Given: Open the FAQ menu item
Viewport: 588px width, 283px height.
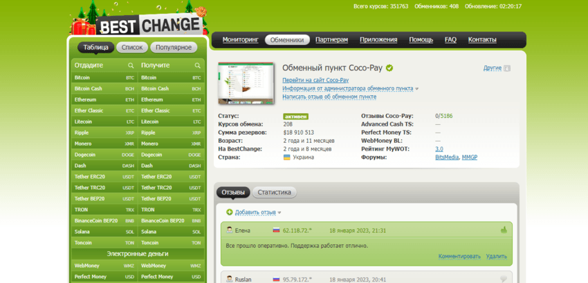Looking at the screenshot, I should click(450, 39).
